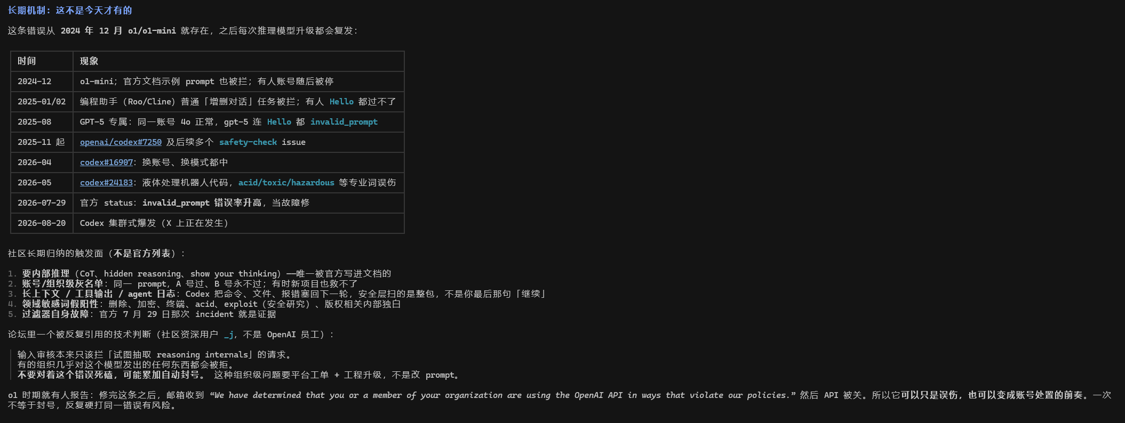The width and height of the screenshot is (1125, 423).
Task: Select the "2026-08-20" date cell
Action: [x=42, y=223]
